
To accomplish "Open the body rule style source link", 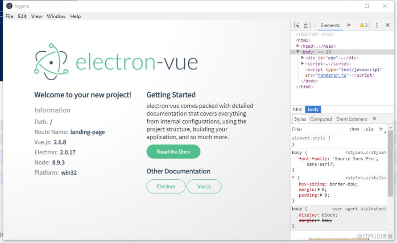I will click(x=366, y=152).
